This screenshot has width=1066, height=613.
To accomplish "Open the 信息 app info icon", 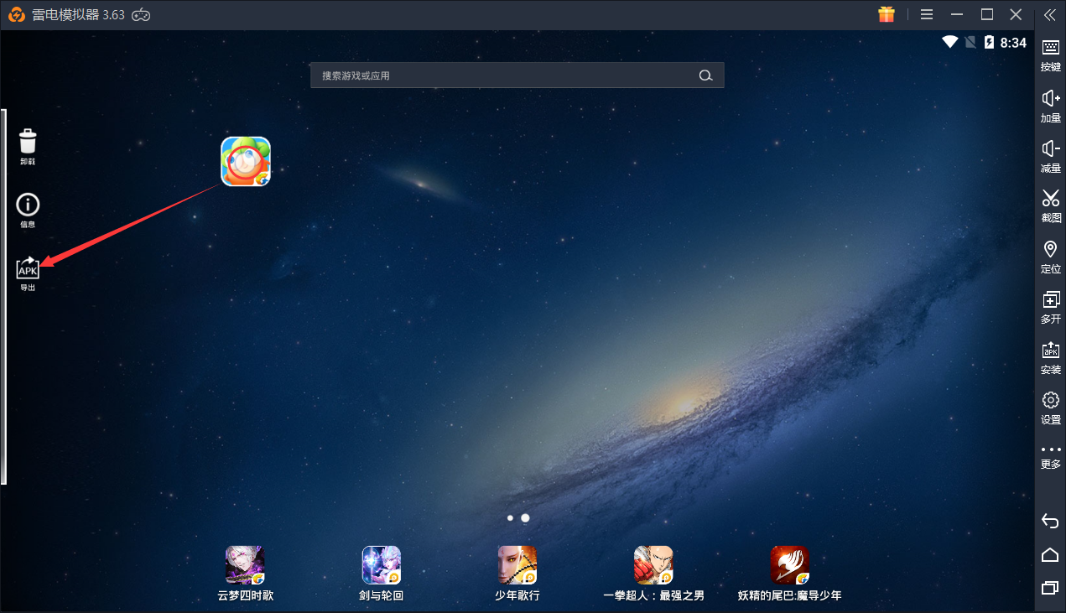I will [x=28, y=205].
